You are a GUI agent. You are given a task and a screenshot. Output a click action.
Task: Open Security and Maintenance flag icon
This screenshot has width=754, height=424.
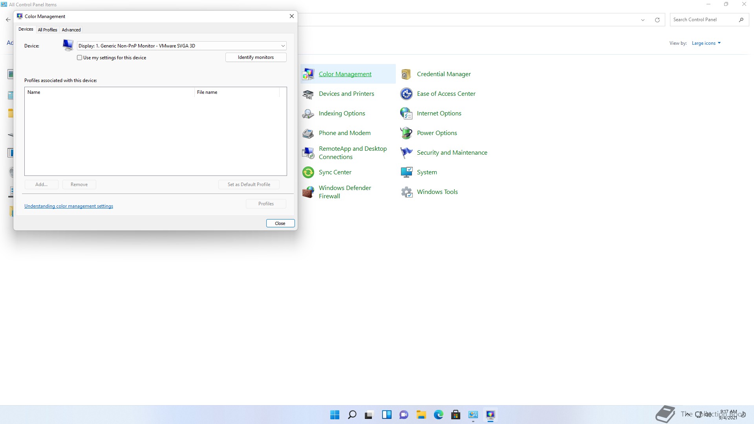coord(406,153)
